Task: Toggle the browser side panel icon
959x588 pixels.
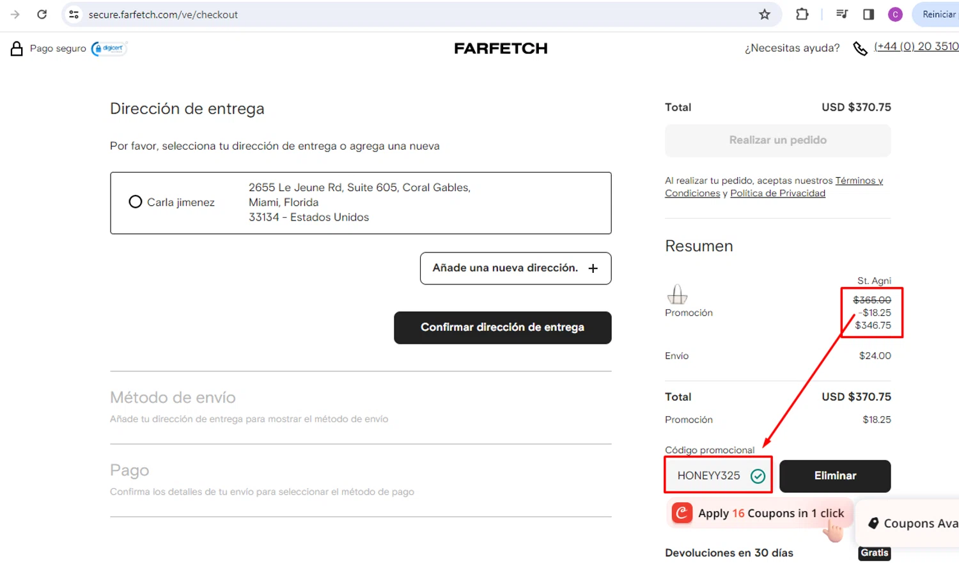Action: pos(868,14)
